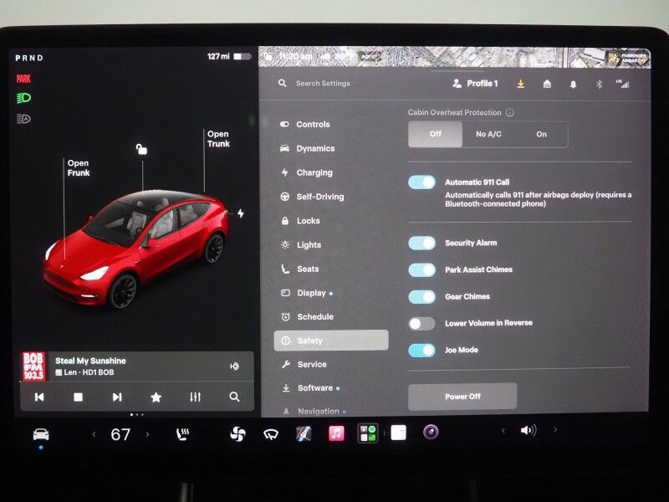Image resolution: width=669 pixels, height=502 pixels.
Task: Open the music app icon
Action: point(336,433)
